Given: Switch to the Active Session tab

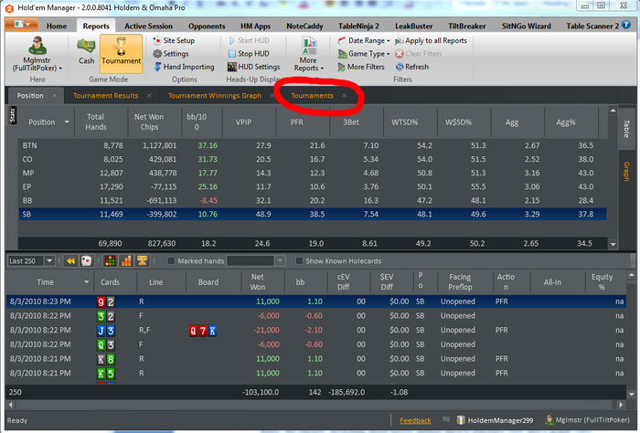Looking at the screenshot, I should click(148, 26).
